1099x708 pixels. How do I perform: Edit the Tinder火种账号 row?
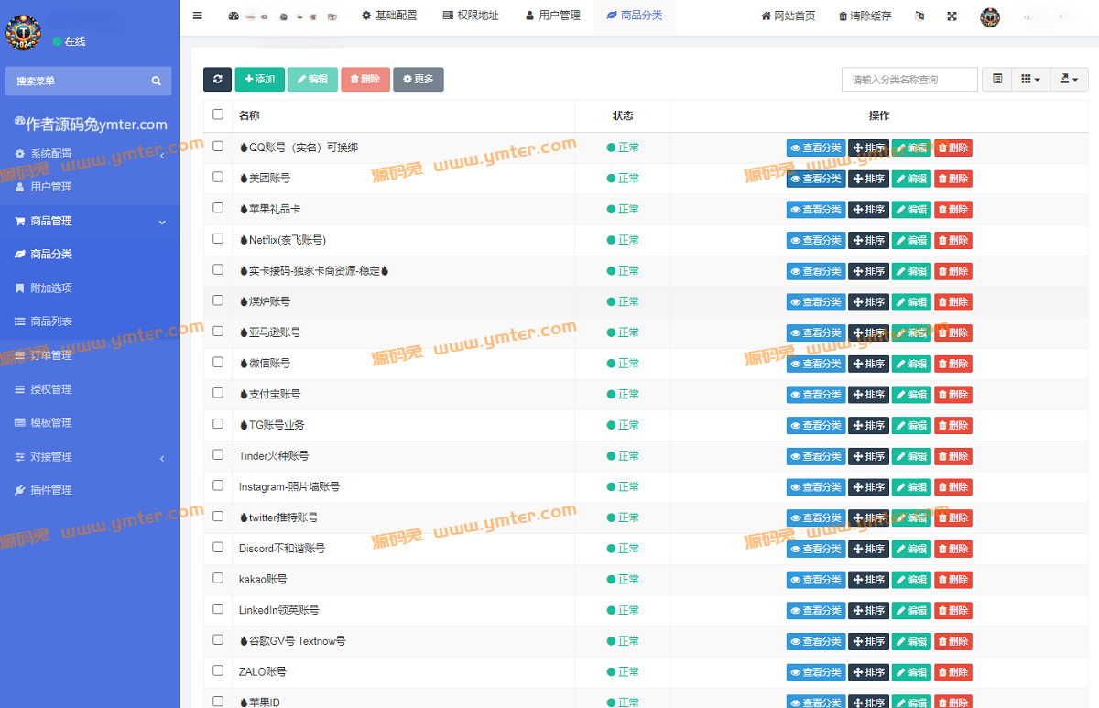pos(911,456)
